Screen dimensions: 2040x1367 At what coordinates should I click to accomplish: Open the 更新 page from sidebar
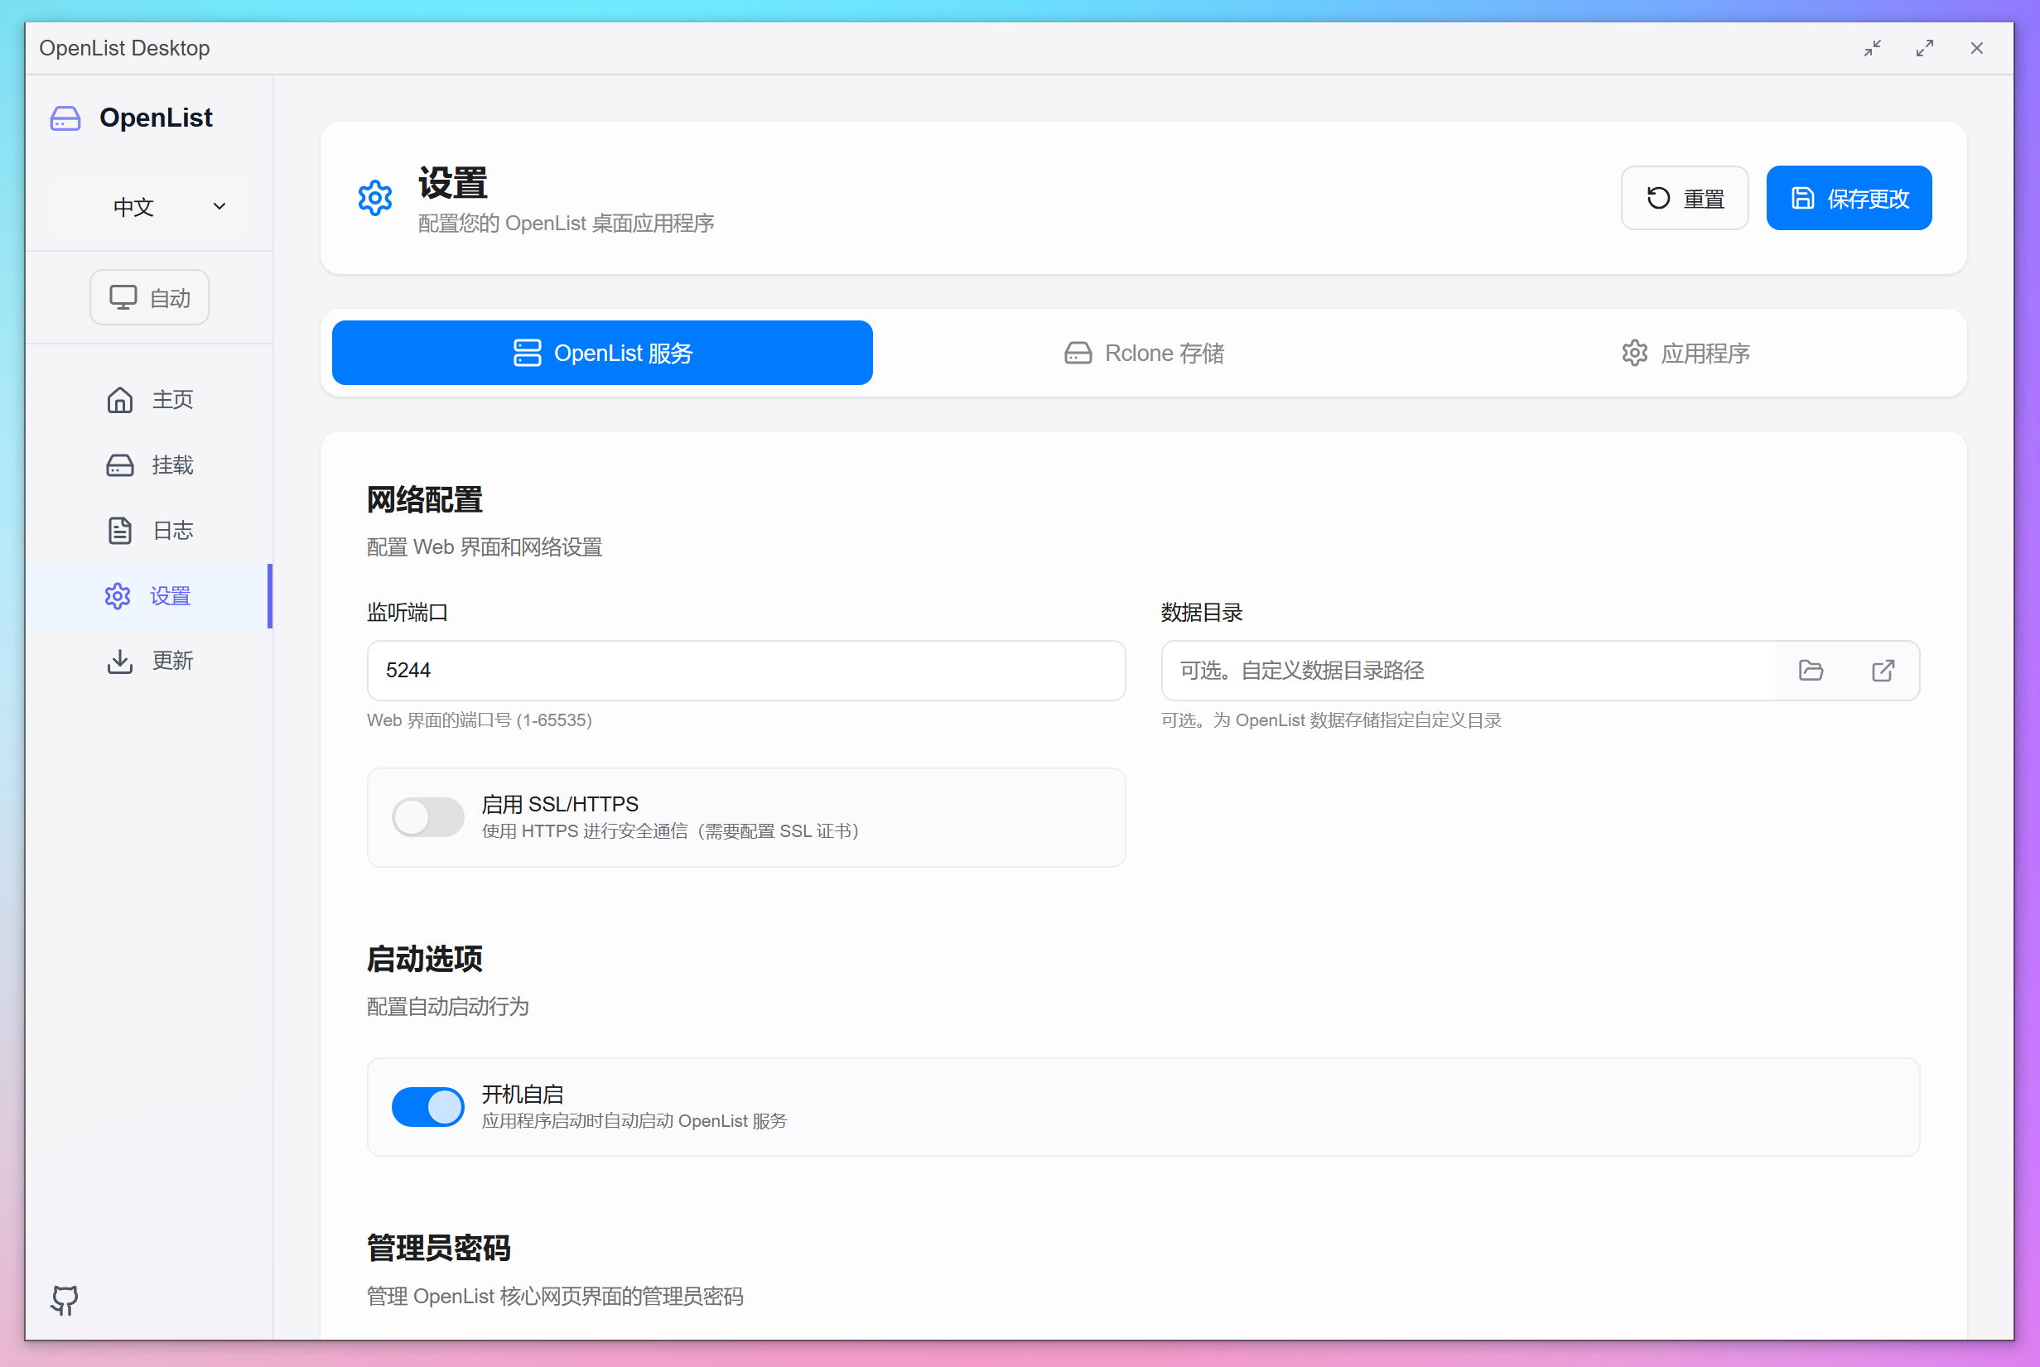click(x=149, y=660)
